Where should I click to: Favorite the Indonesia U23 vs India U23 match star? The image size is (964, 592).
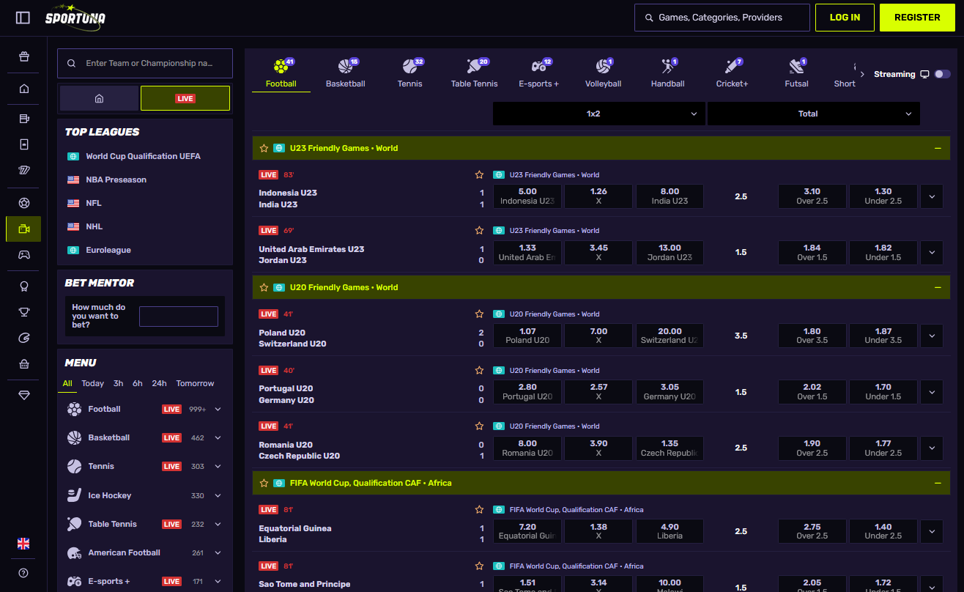pyautogui.click(x=479, y=175)
